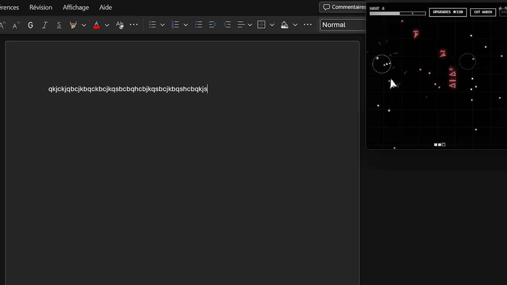Expand the font color dropdown arrow
507x285 pixels.
click(x=107, y=25)
